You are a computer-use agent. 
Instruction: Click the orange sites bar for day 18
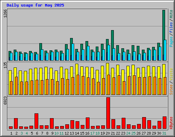(98, 88)
